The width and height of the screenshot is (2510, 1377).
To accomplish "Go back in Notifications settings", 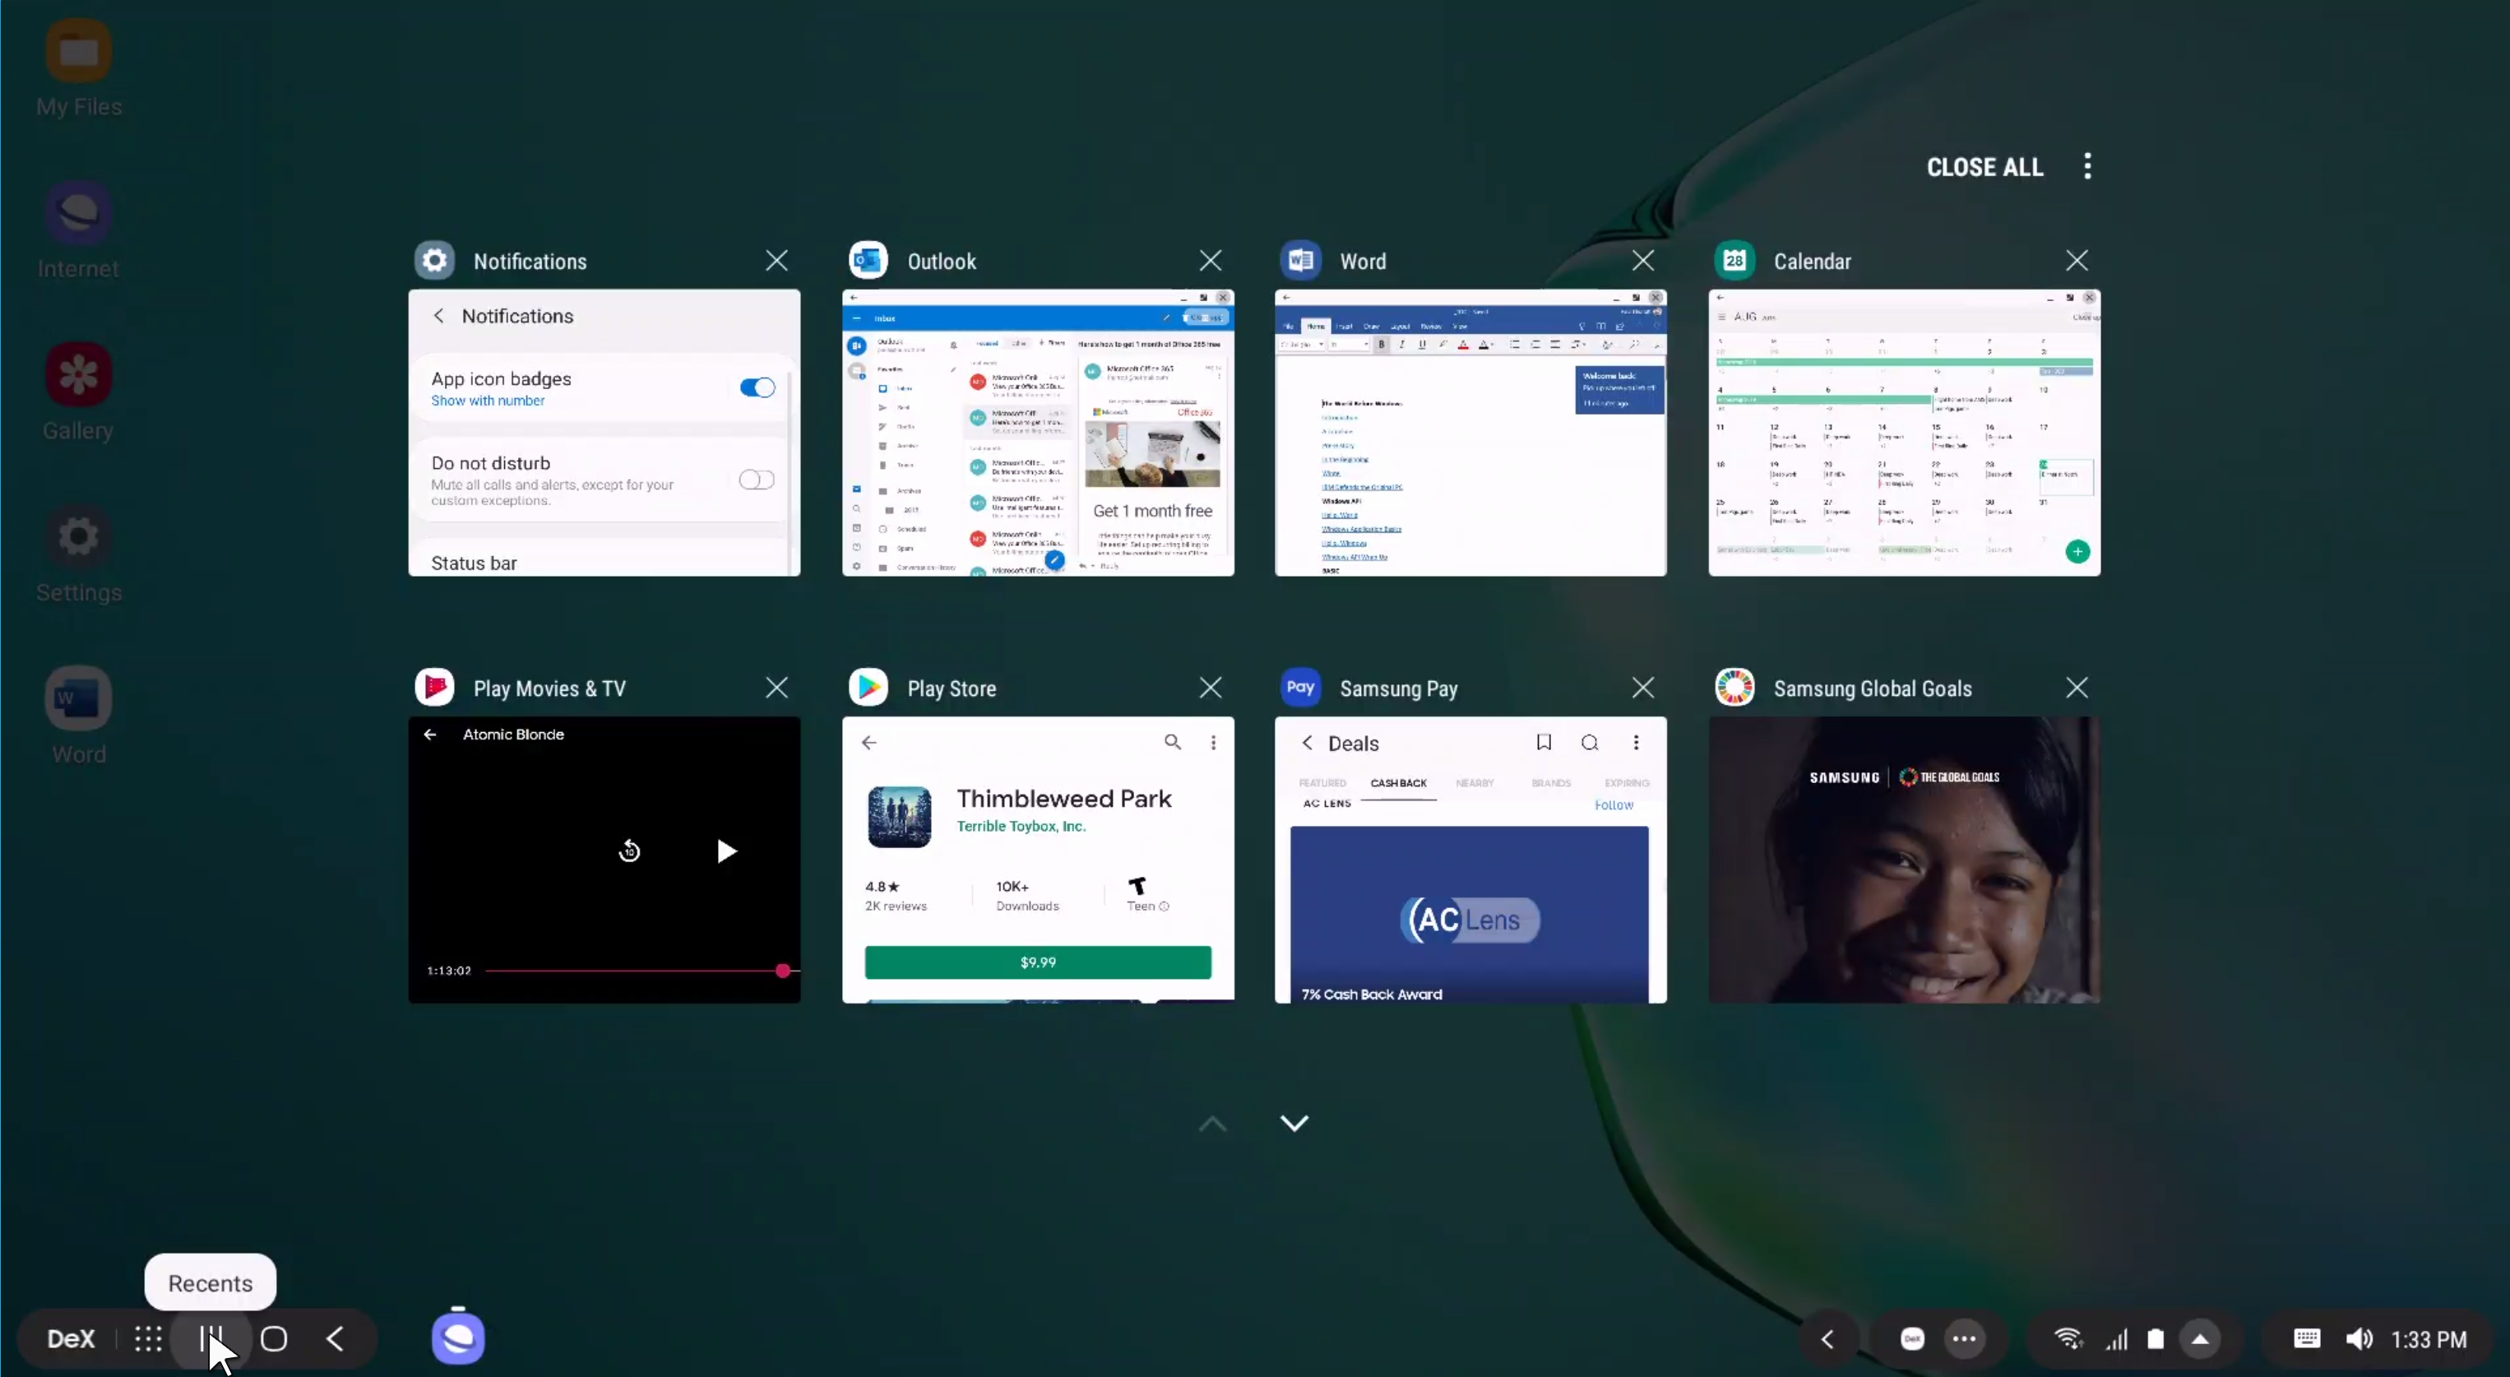I will click(438, 315).
